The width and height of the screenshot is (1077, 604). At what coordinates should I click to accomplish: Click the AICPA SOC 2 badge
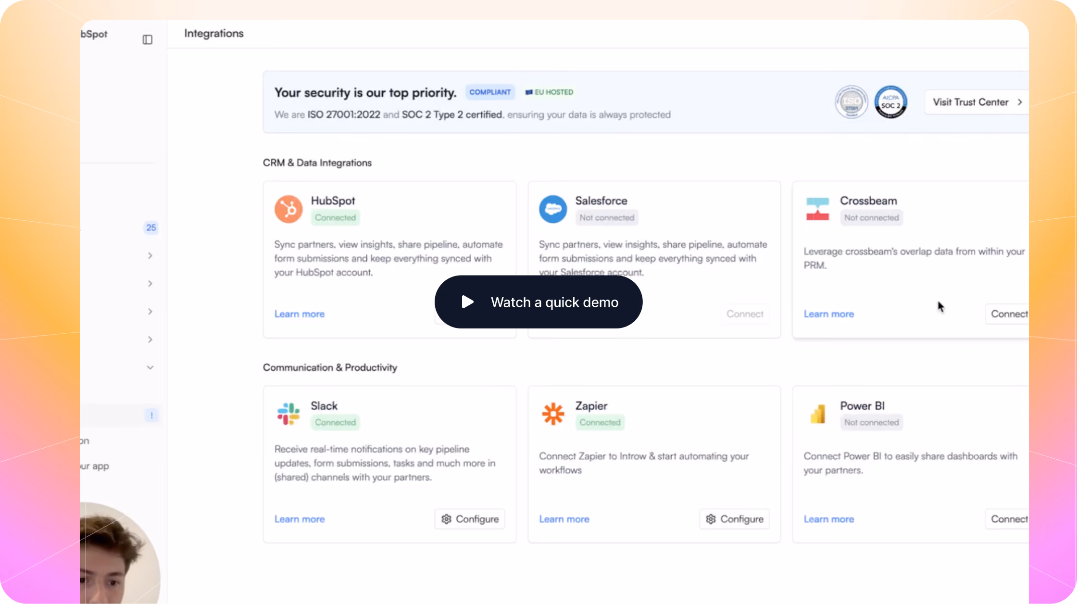(x=890, y=102)
